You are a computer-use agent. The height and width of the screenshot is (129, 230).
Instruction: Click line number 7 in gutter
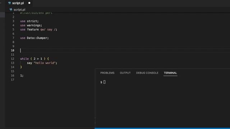tap(13, 38)
